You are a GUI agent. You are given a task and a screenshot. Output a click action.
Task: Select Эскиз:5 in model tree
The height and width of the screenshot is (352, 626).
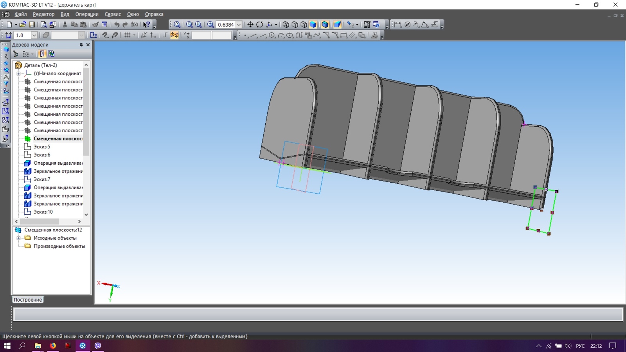(x=42, y=147)
